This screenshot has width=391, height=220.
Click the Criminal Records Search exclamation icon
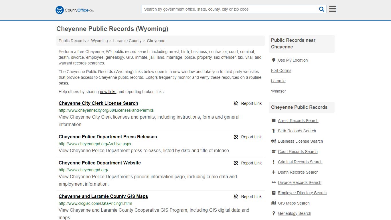(274, 162)
